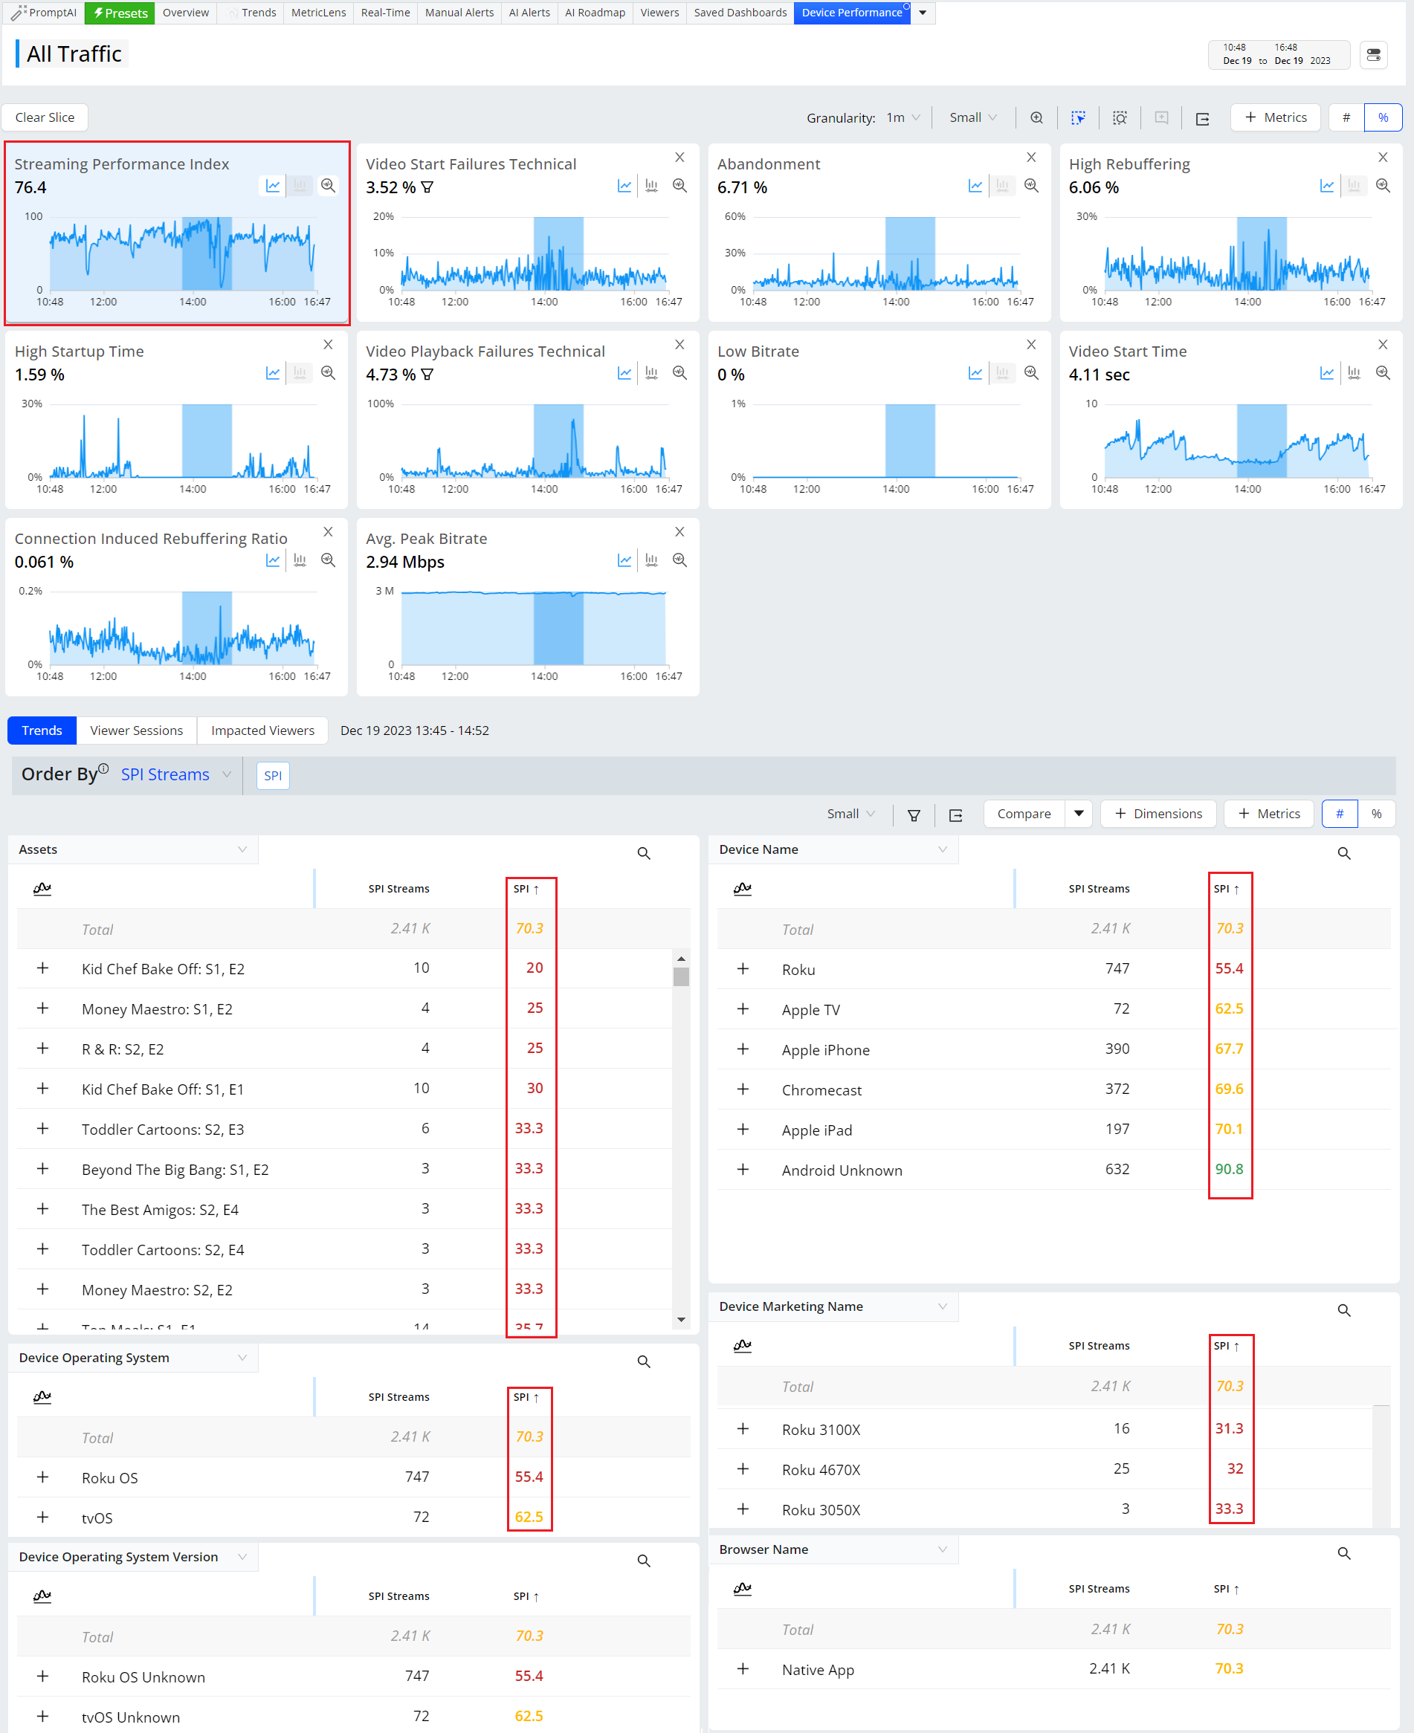1414x1733 pixels.
Task: Switch to Viewer Sessions tab
Action: [136, 731]
